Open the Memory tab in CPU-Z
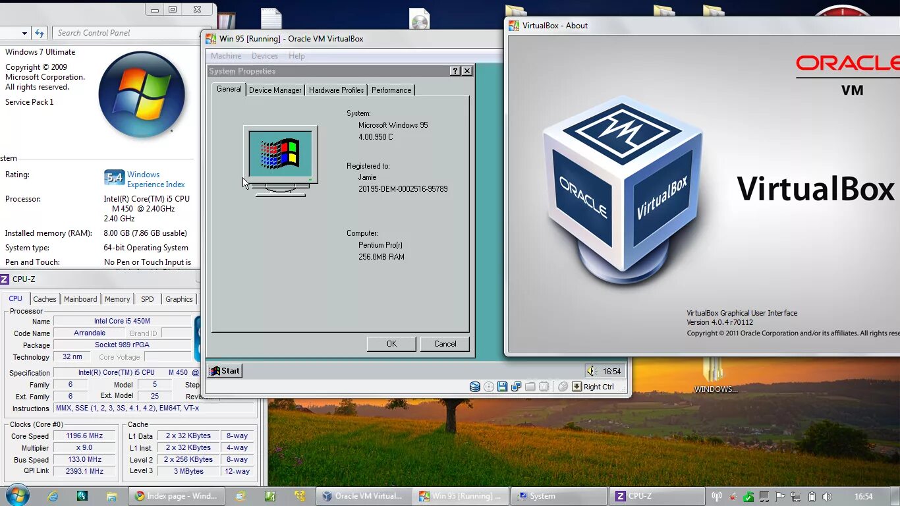This screenshot has height=506, width=900. (117, 299)
